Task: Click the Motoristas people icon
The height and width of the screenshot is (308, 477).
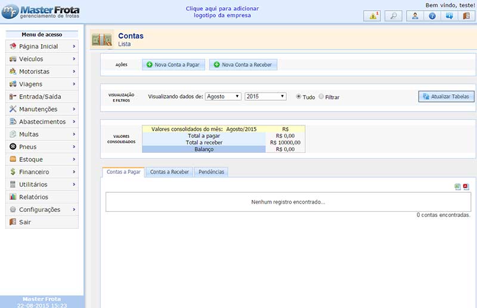Action: pos(13,71)
